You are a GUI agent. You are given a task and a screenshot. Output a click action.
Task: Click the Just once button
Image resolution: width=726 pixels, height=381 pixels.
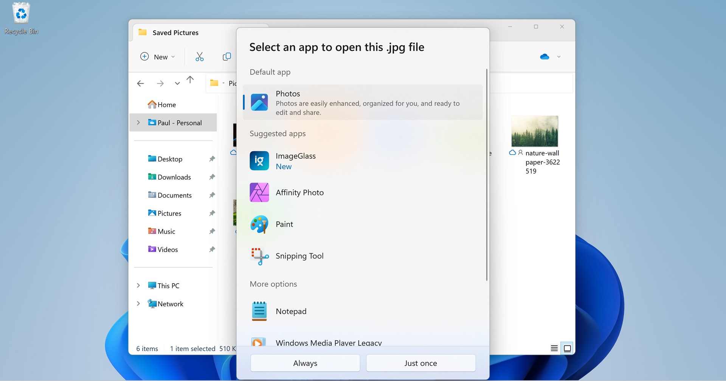[x=420, y=363]
